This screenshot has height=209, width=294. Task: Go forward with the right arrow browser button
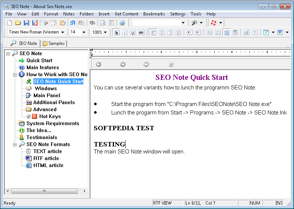pyautogui.click(x=123, y=64)
